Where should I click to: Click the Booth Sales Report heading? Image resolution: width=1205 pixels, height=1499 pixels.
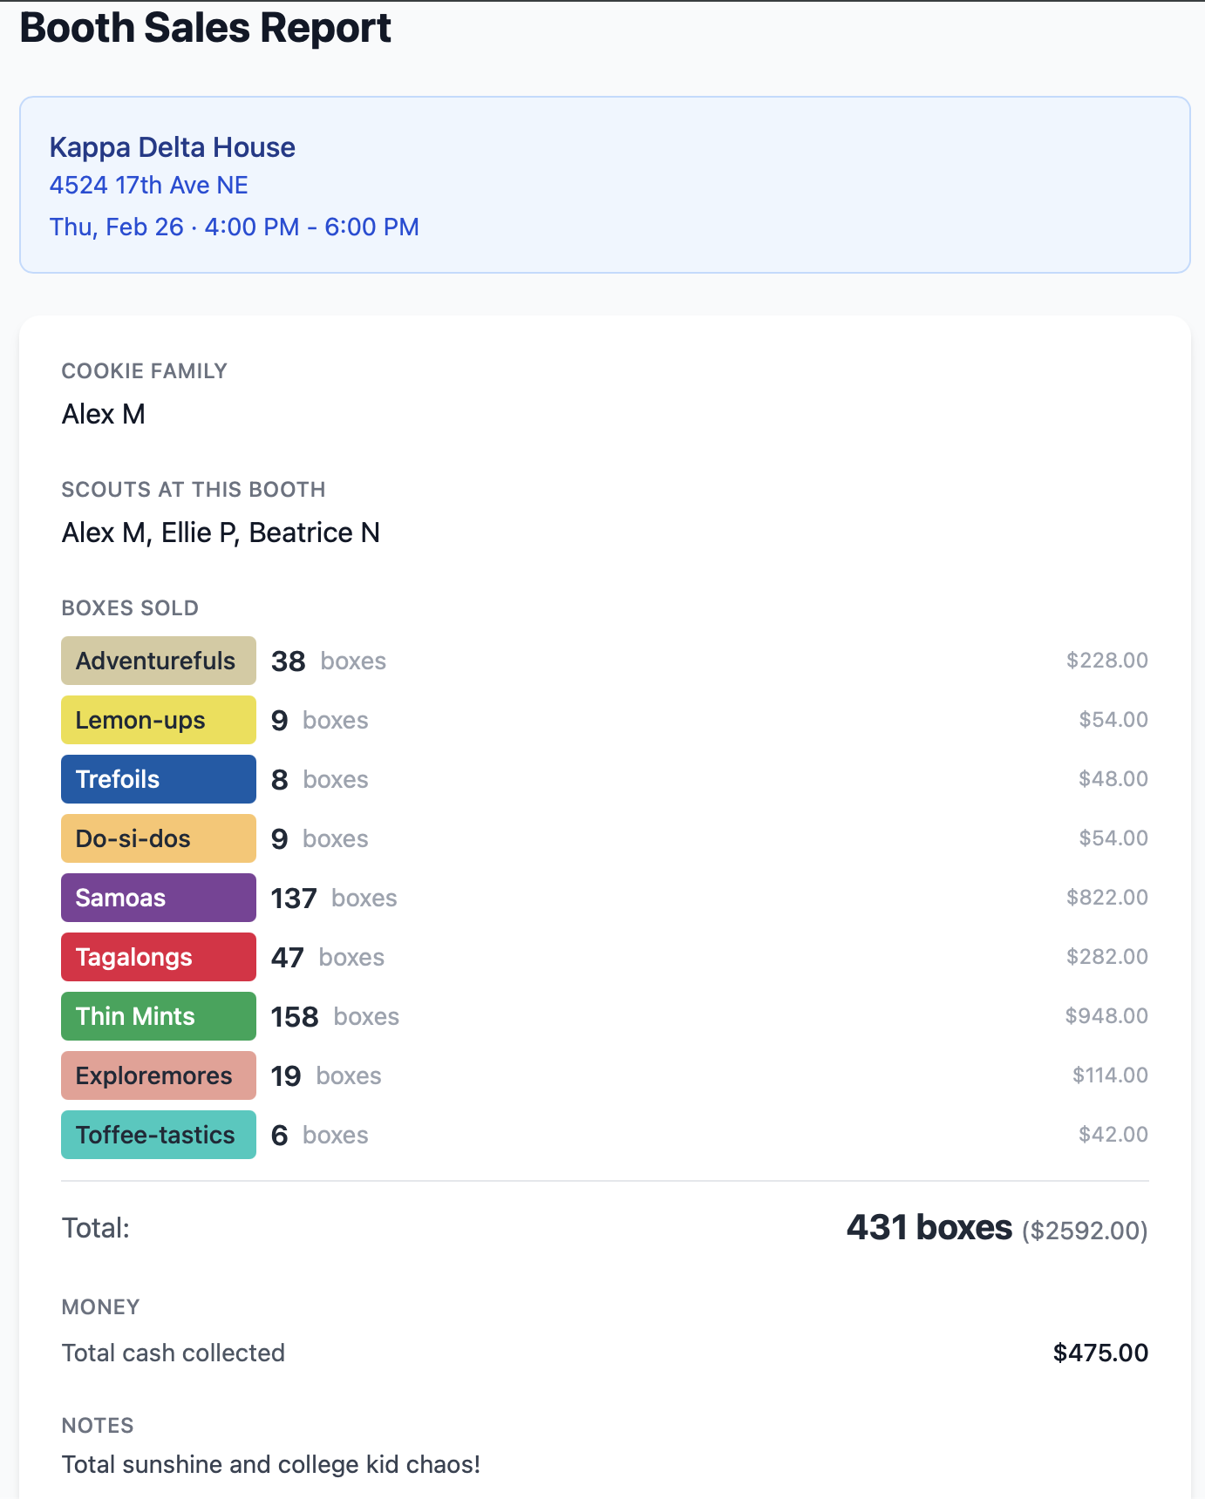tap(205, 28)
